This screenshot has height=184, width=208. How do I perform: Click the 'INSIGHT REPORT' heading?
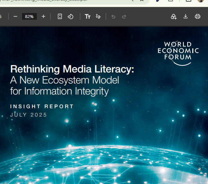point(42,107)
